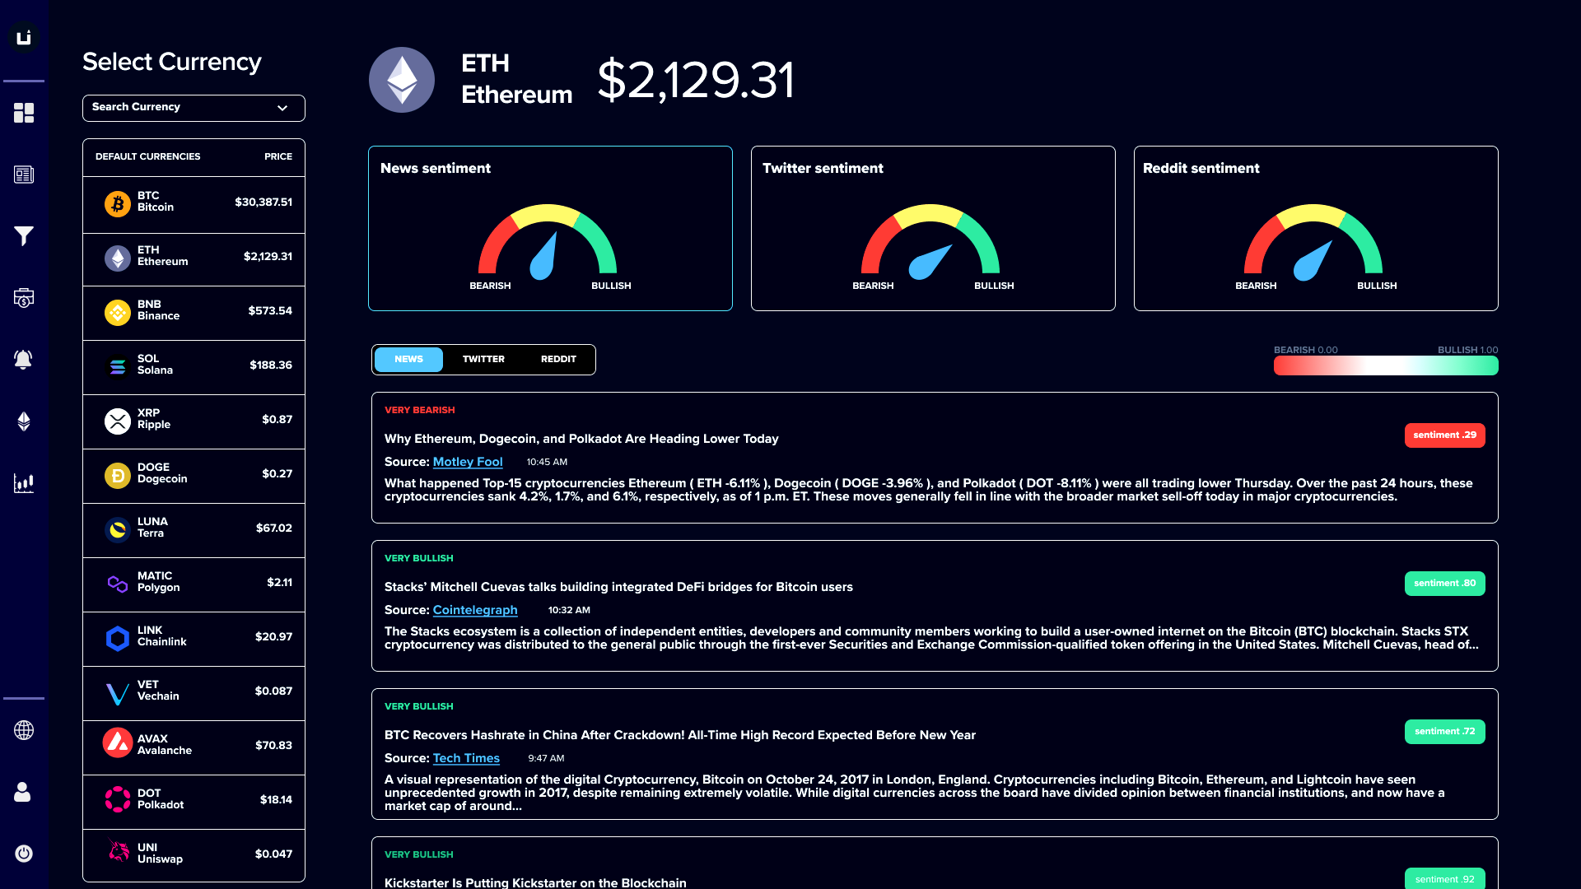
Task: Click the Ethereum diamond sidebar icon
Action: pos(24,421)
